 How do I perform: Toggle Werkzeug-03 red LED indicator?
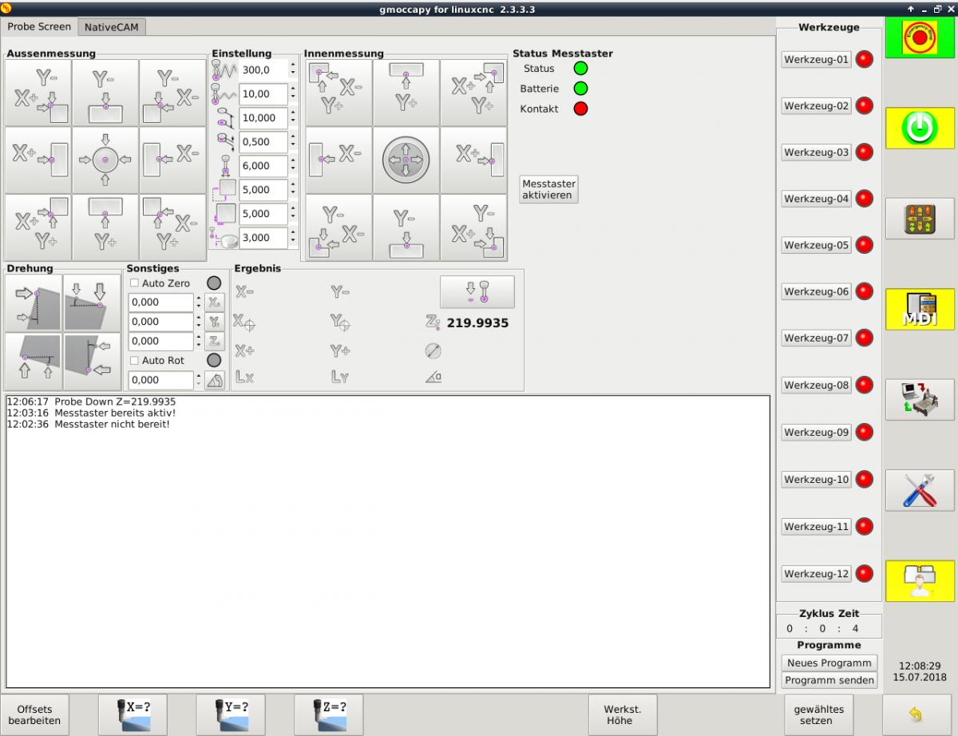click(x=865, y=152)
